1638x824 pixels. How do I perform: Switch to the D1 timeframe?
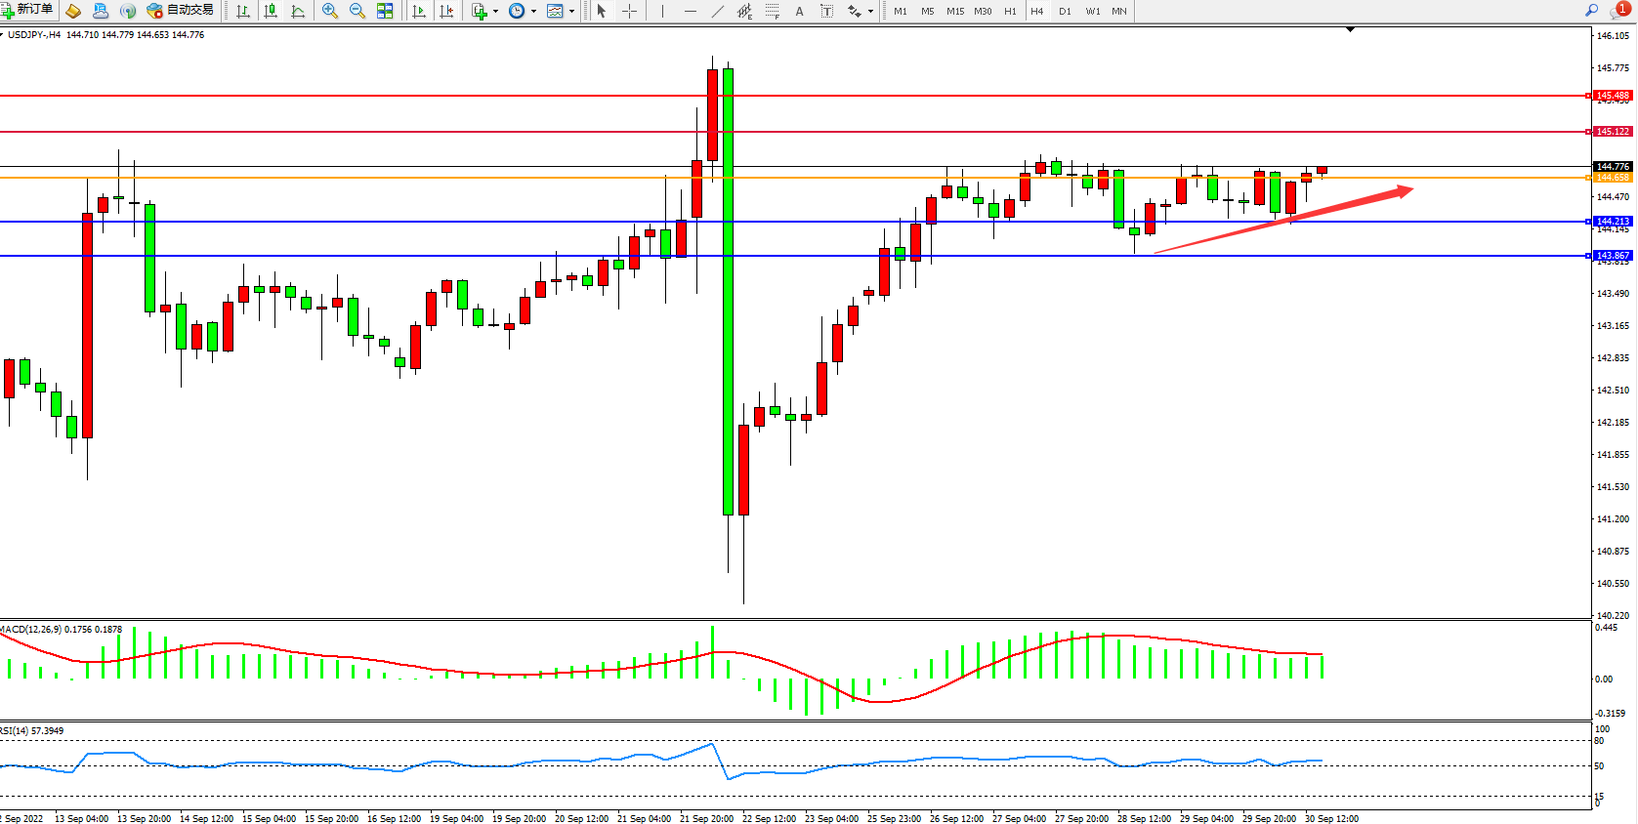(x=1065, y=12)
